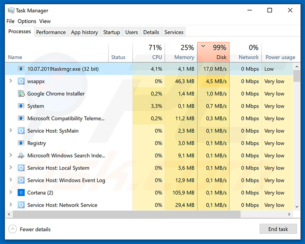
Task: Click the 4,5 MB/s disk value for wsappx
Action: click(x=216, y=81)
